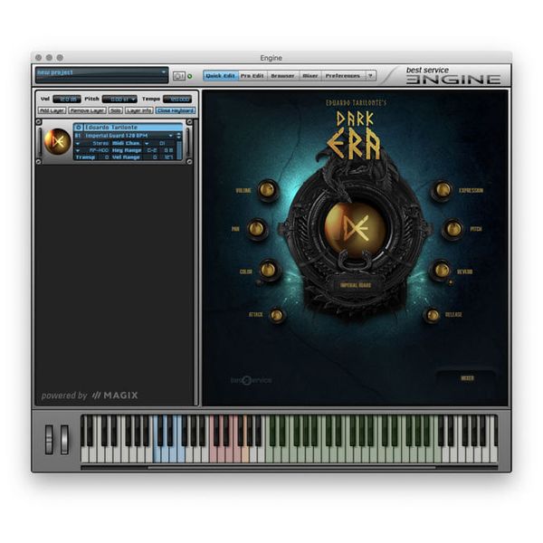Viewport: 543px width, 543px height.
Task: Open the PP-HDD mode dropdown arrow
Action: click(x=78, y=150)
